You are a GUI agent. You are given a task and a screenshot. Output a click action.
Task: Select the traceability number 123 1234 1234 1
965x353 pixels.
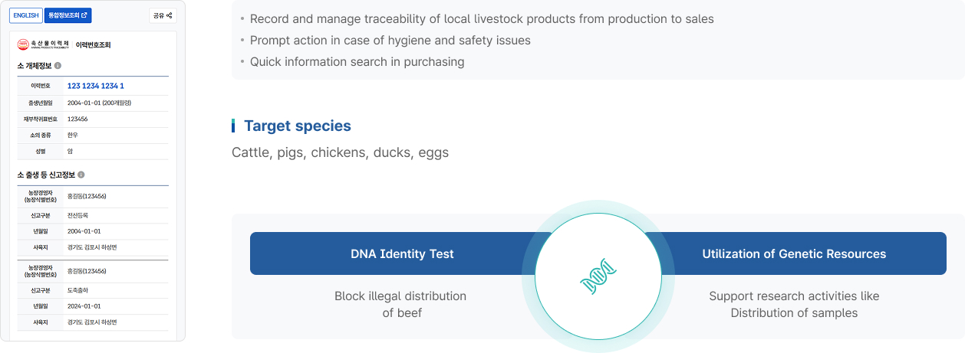click(95, 87)
